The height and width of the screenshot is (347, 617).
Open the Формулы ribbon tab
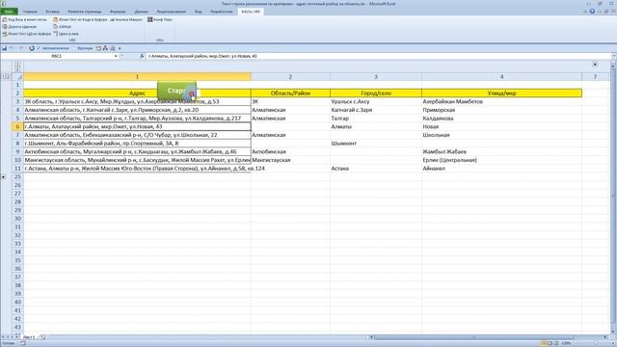tap(118, 12)
